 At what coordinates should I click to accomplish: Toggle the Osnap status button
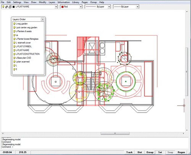(150, 152)
